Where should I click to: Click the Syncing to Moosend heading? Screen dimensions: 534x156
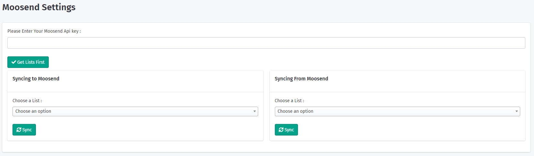36,79
